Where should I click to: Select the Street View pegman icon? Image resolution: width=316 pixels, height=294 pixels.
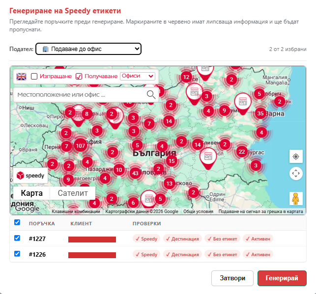coord(296,198)
